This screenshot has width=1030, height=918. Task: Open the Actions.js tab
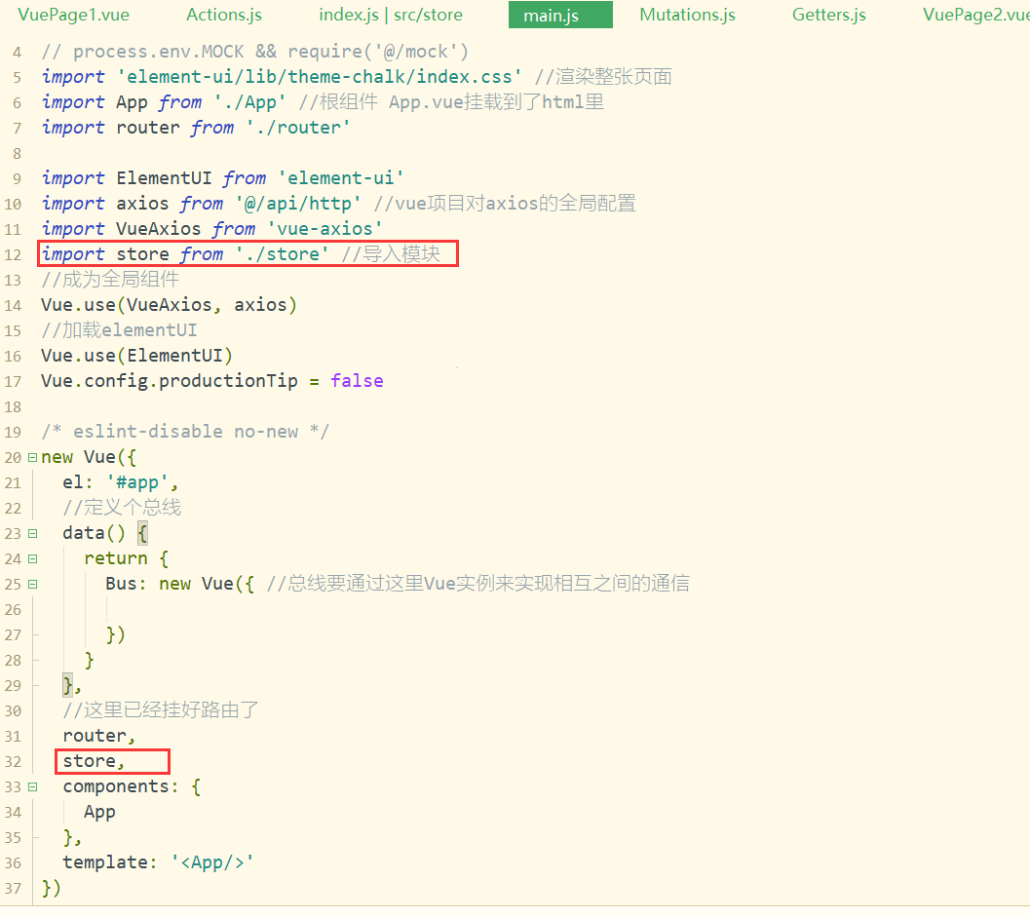tap(224, 15)
